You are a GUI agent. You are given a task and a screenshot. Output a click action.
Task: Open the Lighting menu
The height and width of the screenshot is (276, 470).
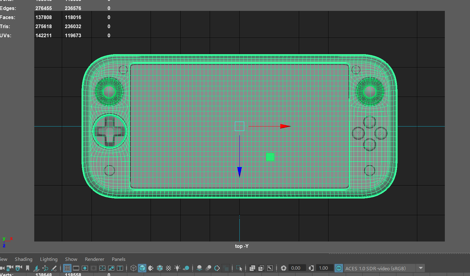[x=48, y=259]
